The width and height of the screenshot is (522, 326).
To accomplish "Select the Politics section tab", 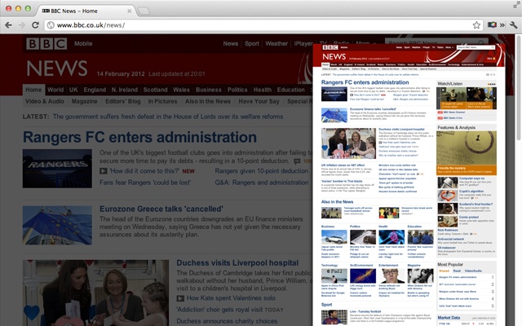I will pyautogui.click(x=237, y=90).
